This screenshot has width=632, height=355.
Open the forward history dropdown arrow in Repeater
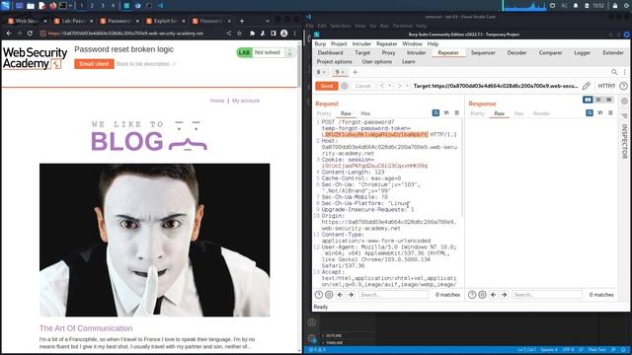(407, 86)
